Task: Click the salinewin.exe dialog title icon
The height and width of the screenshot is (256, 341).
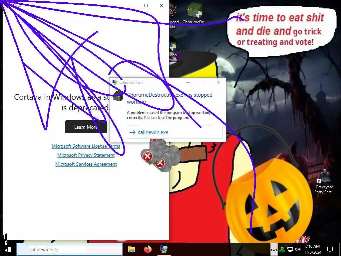Action: point(115,83)
